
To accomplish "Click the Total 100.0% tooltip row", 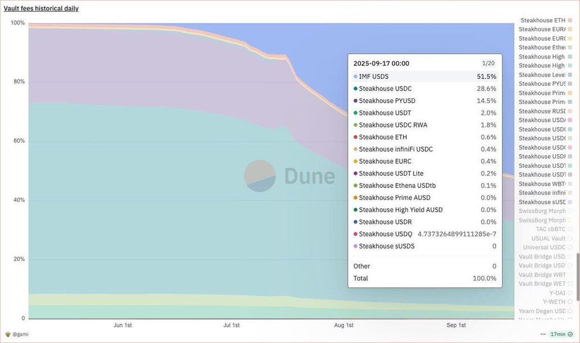I will click(425, 278).
